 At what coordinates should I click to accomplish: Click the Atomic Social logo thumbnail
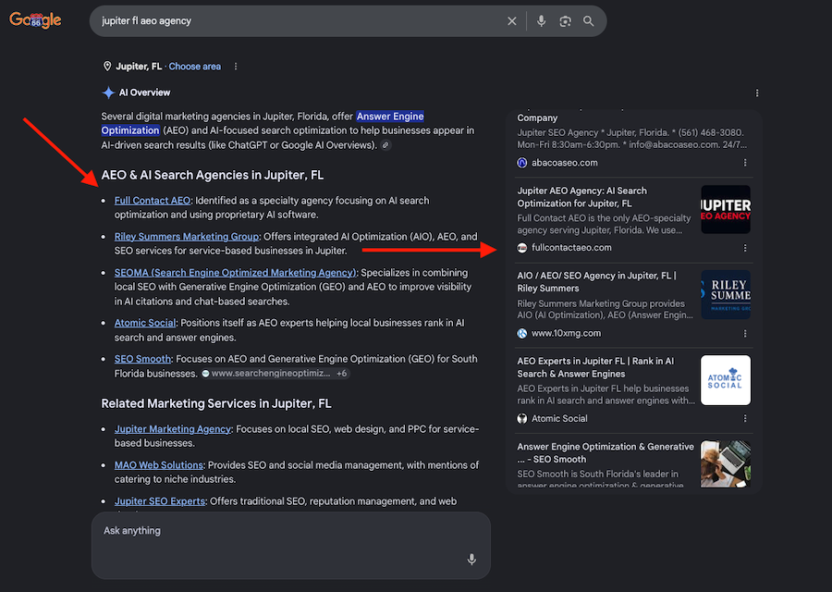[x=726, y=380]
